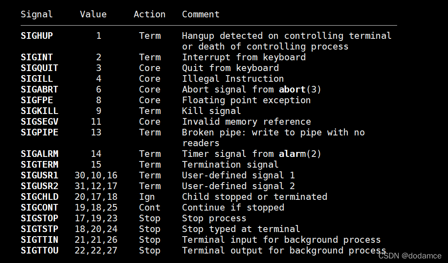Select the SIGALRM signal name
Image resolution: width=448 pixels, height=263 pixels.
pyautogui.click(x=39, y=154)
